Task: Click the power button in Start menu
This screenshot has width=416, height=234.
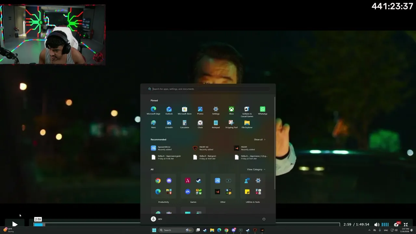Action: click(264, 219)
